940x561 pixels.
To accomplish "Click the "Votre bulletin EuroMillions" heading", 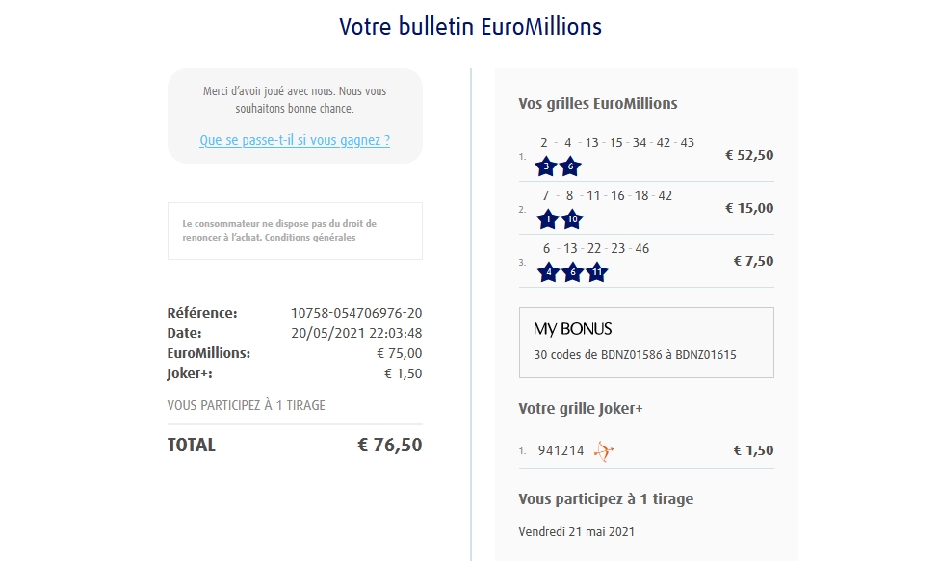I will click(470, 27).
